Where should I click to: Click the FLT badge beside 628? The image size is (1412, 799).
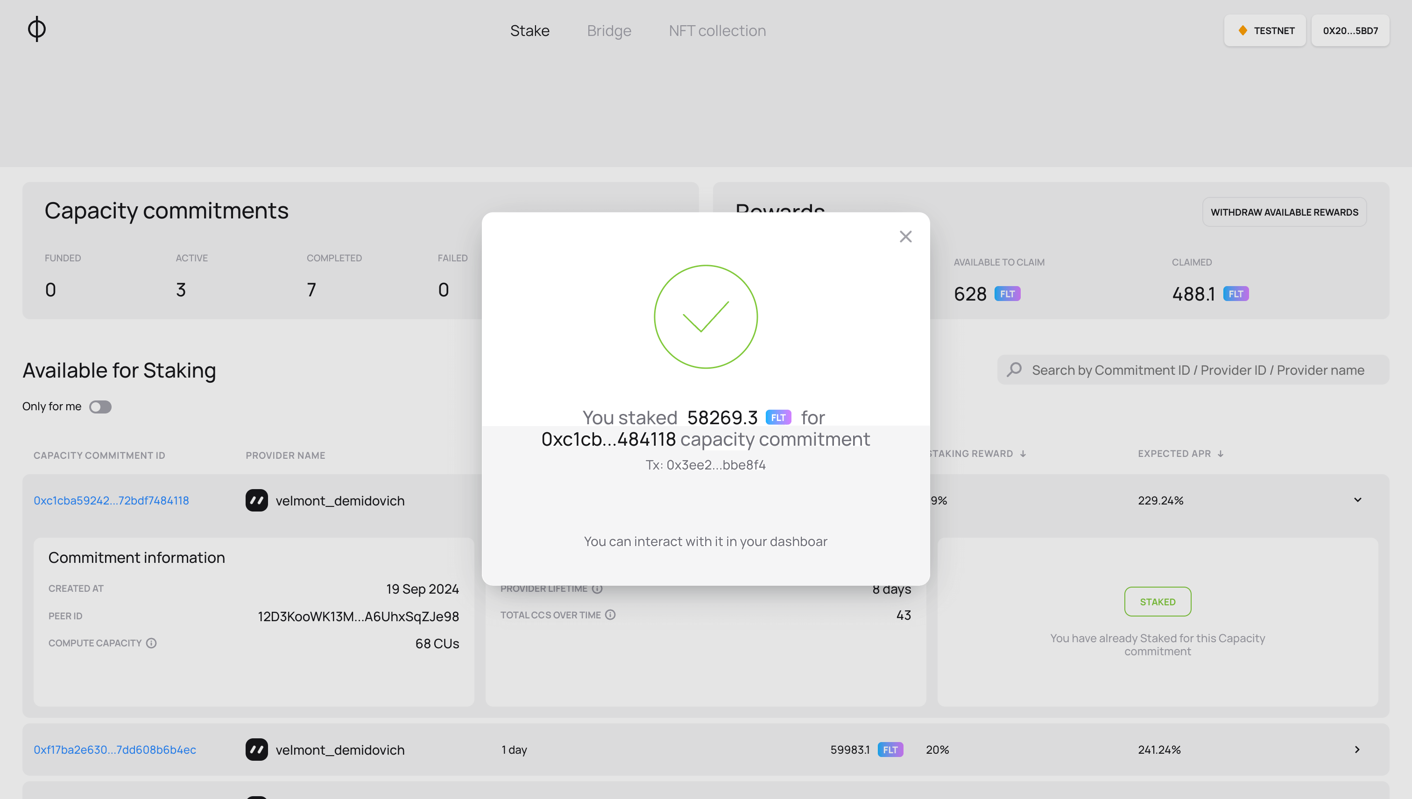[1008, 294]
